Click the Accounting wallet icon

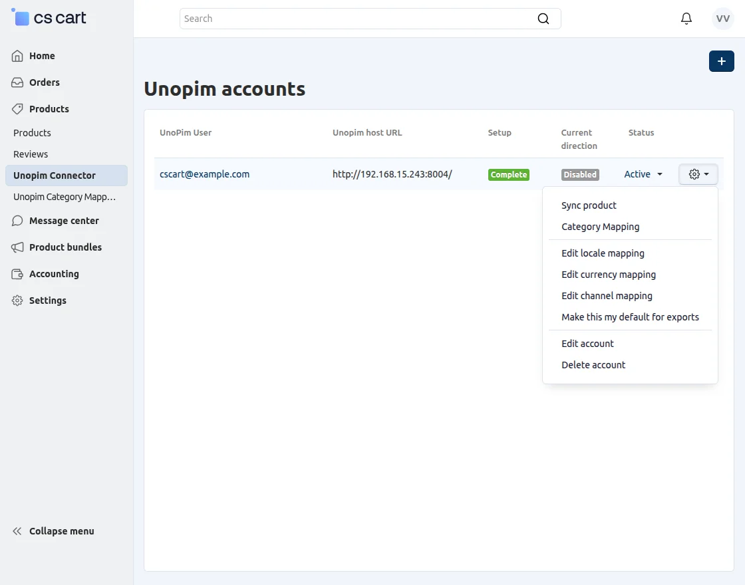[x=17, y=274]
